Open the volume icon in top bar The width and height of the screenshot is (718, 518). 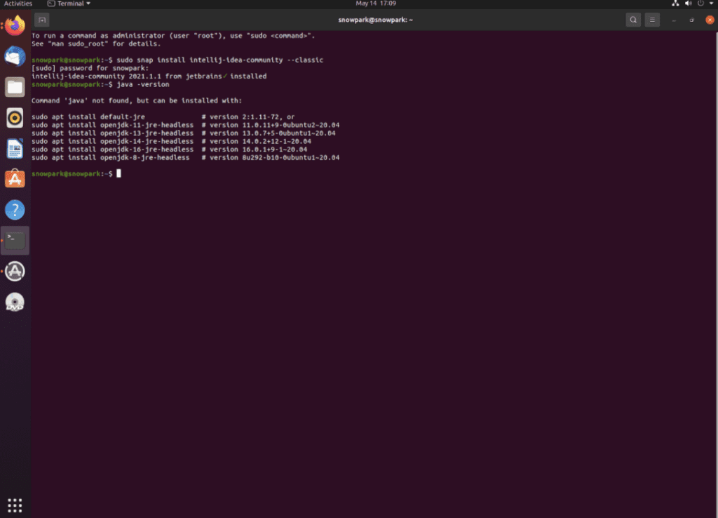tap(688, 4)
